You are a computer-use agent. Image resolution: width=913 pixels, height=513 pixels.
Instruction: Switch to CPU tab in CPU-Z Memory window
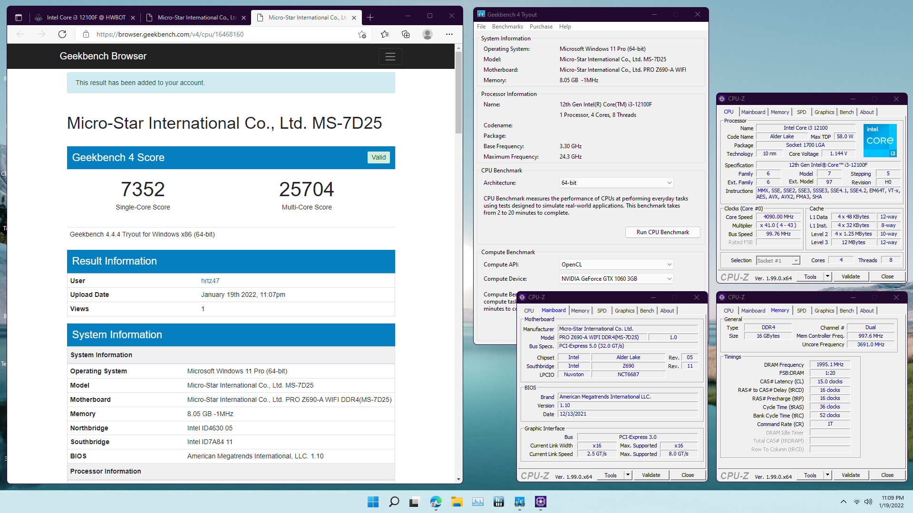(728, 311)
